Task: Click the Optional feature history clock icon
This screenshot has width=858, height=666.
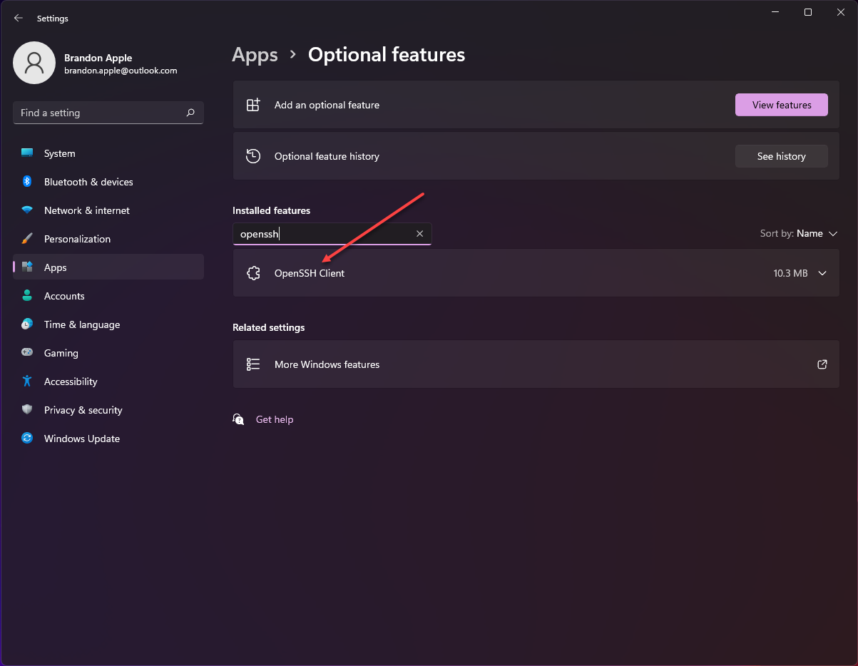Action: point(253,156)
